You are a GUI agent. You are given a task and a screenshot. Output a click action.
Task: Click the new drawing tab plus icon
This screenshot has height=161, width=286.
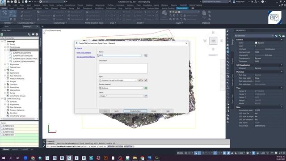42,27
